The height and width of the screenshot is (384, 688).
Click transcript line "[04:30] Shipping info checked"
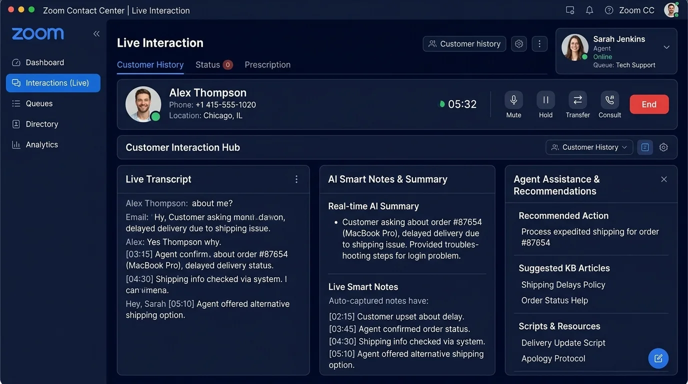coord(206,285)
